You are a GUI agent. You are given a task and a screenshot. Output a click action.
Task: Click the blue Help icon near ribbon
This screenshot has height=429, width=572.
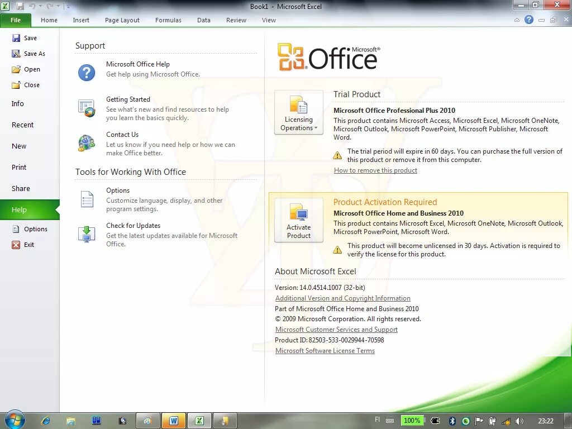[x=529, y=20]
